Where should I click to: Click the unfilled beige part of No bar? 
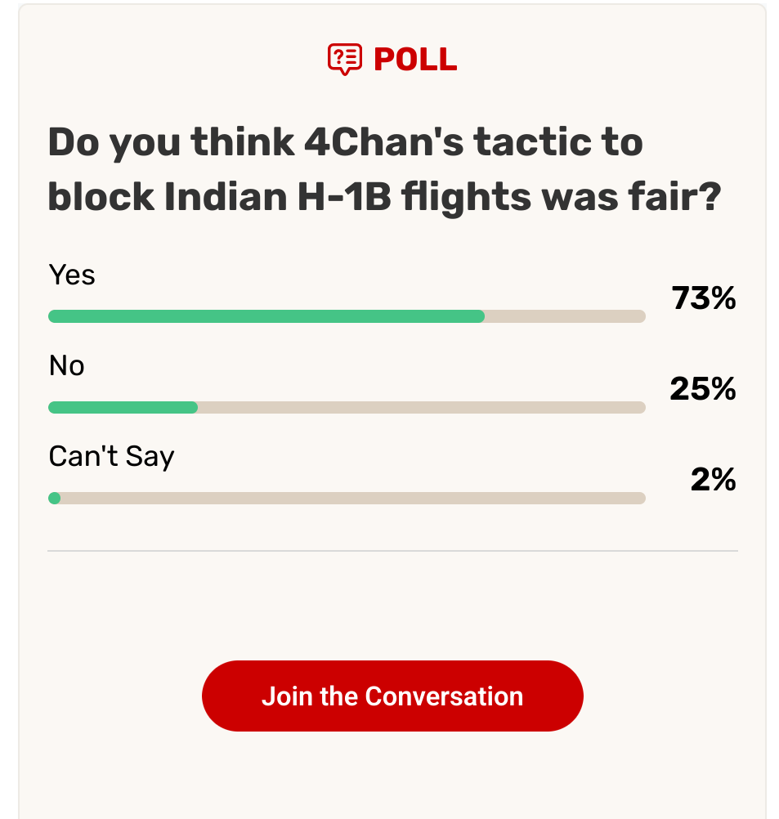point(422,407)
